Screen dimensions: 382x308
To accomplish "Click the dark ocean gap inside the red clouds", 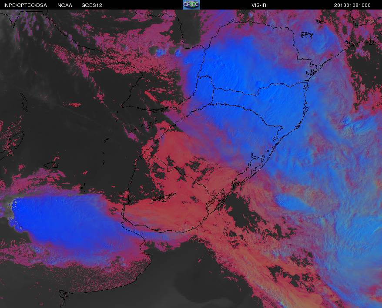I will pyautogui.click(x=244, y=214).
